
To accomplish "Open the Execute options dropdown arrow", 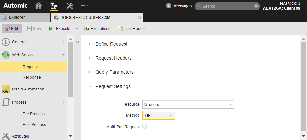I will (x=77, y=29).
